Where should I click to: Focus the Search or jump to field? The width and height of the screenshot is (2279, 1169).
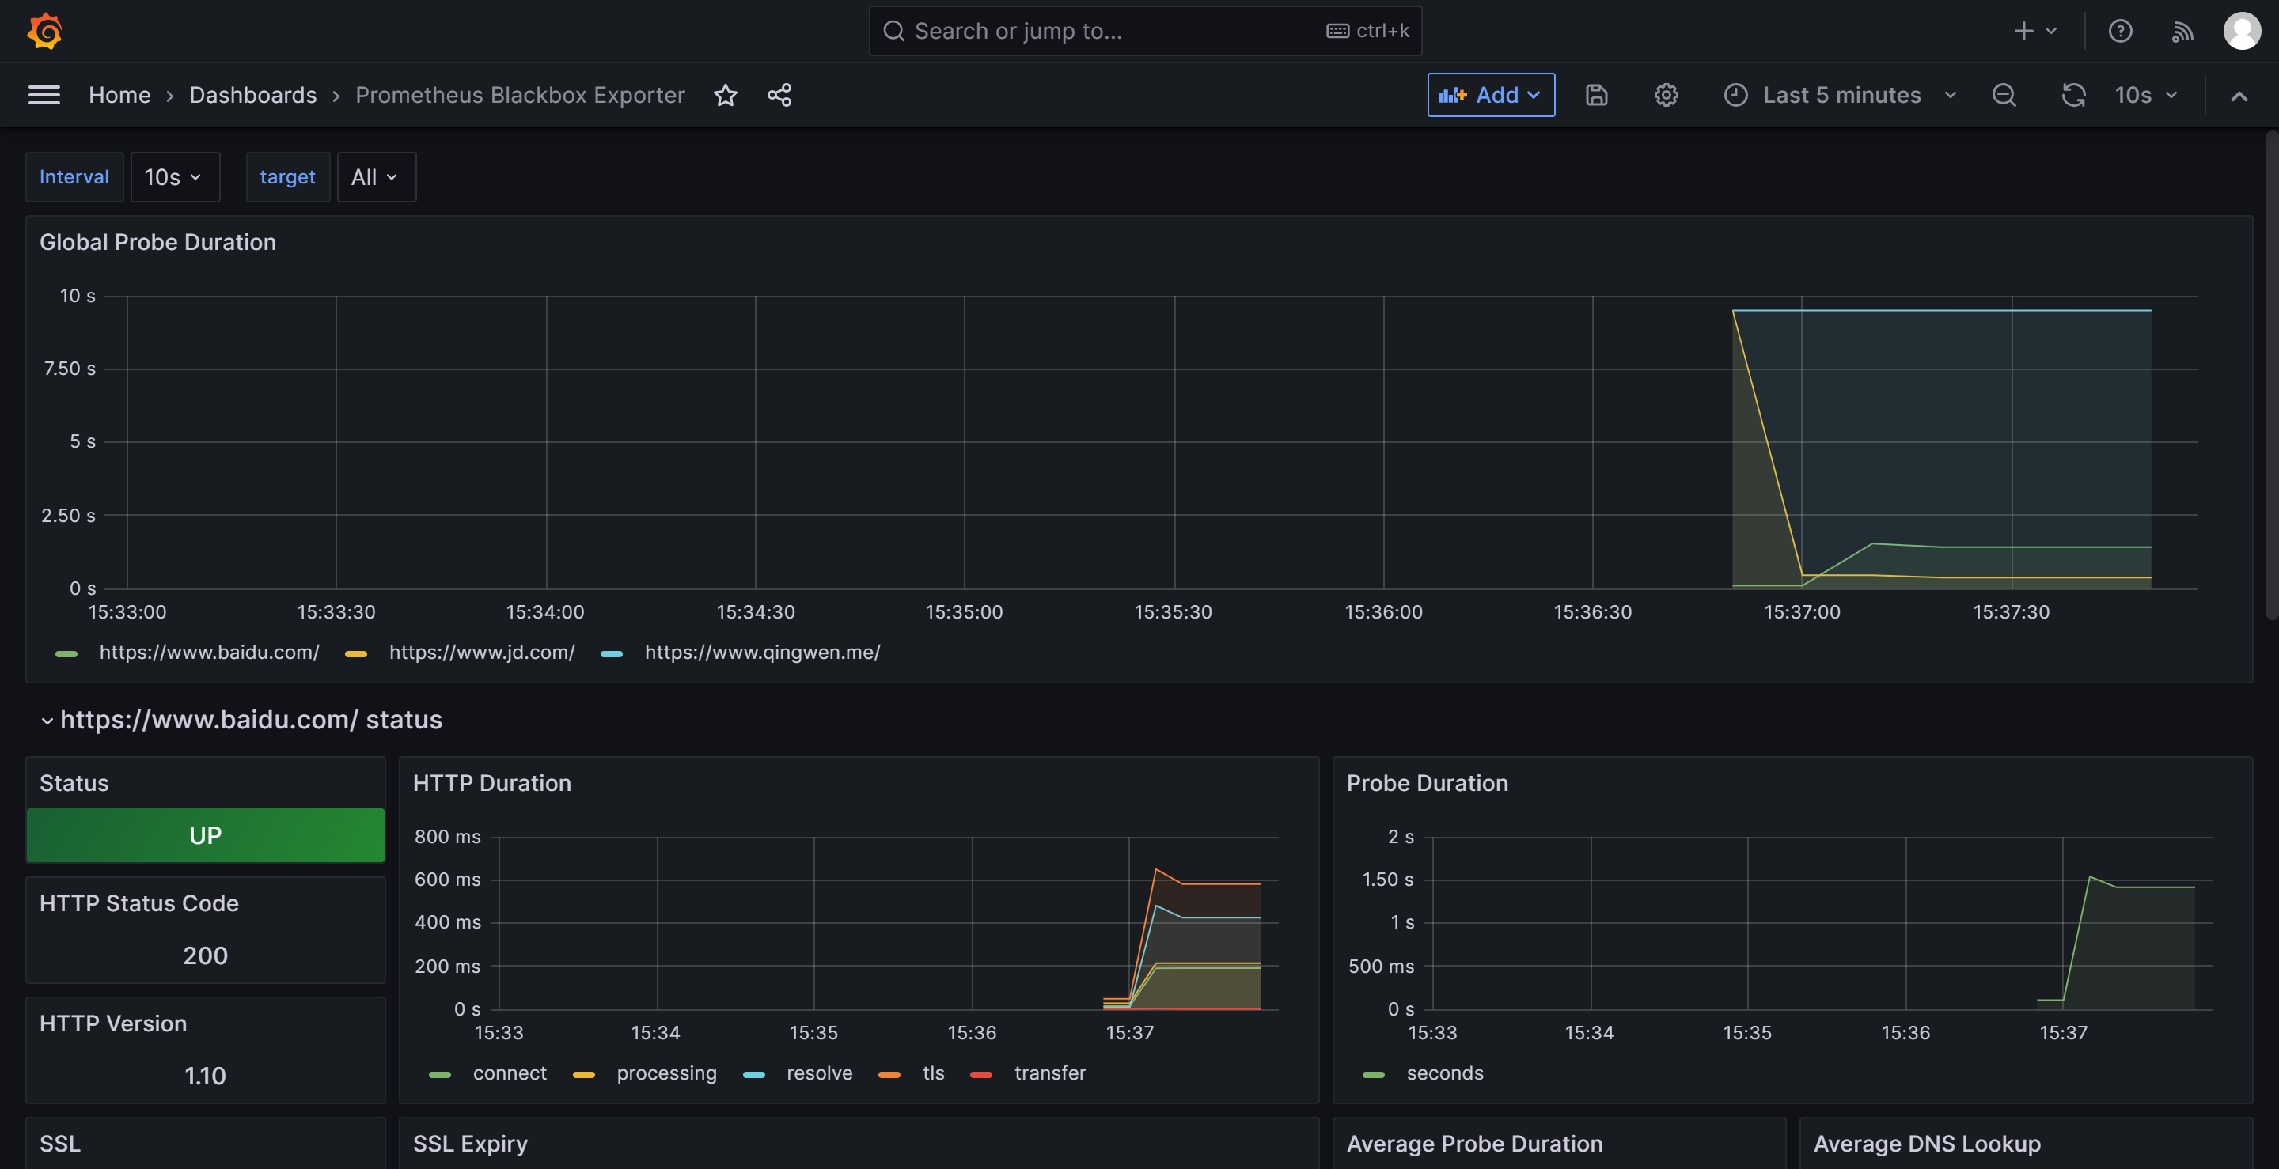[1145, 31]
